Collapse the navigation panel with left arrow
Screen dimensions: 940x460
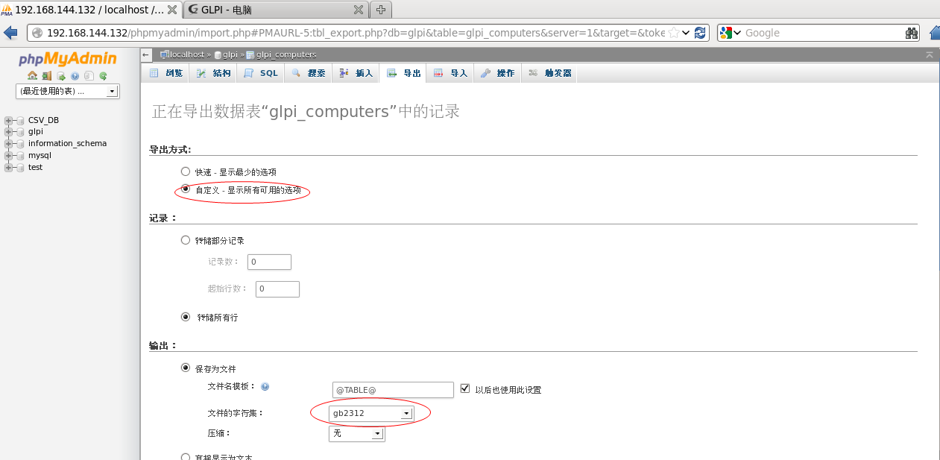[146, 54]
